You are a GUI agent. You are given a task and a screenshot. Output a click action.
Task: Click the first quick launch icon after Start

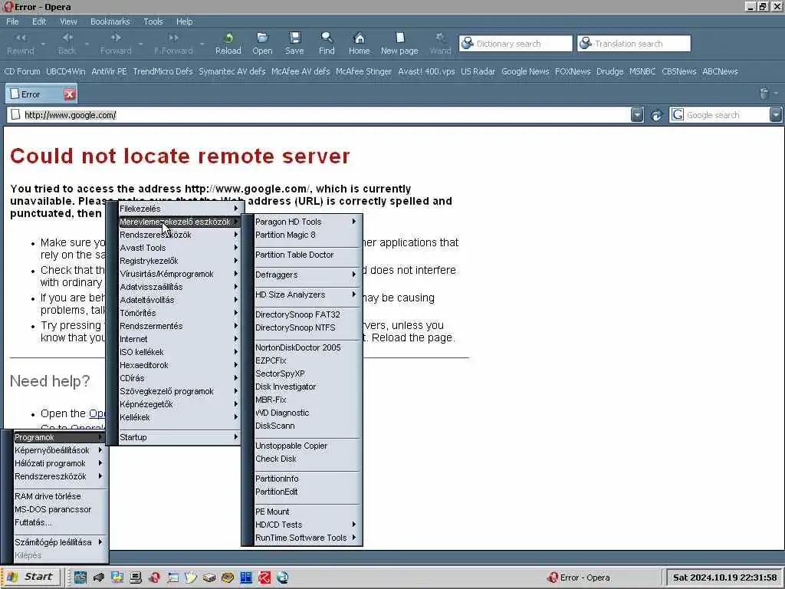[x=80, y=577]
